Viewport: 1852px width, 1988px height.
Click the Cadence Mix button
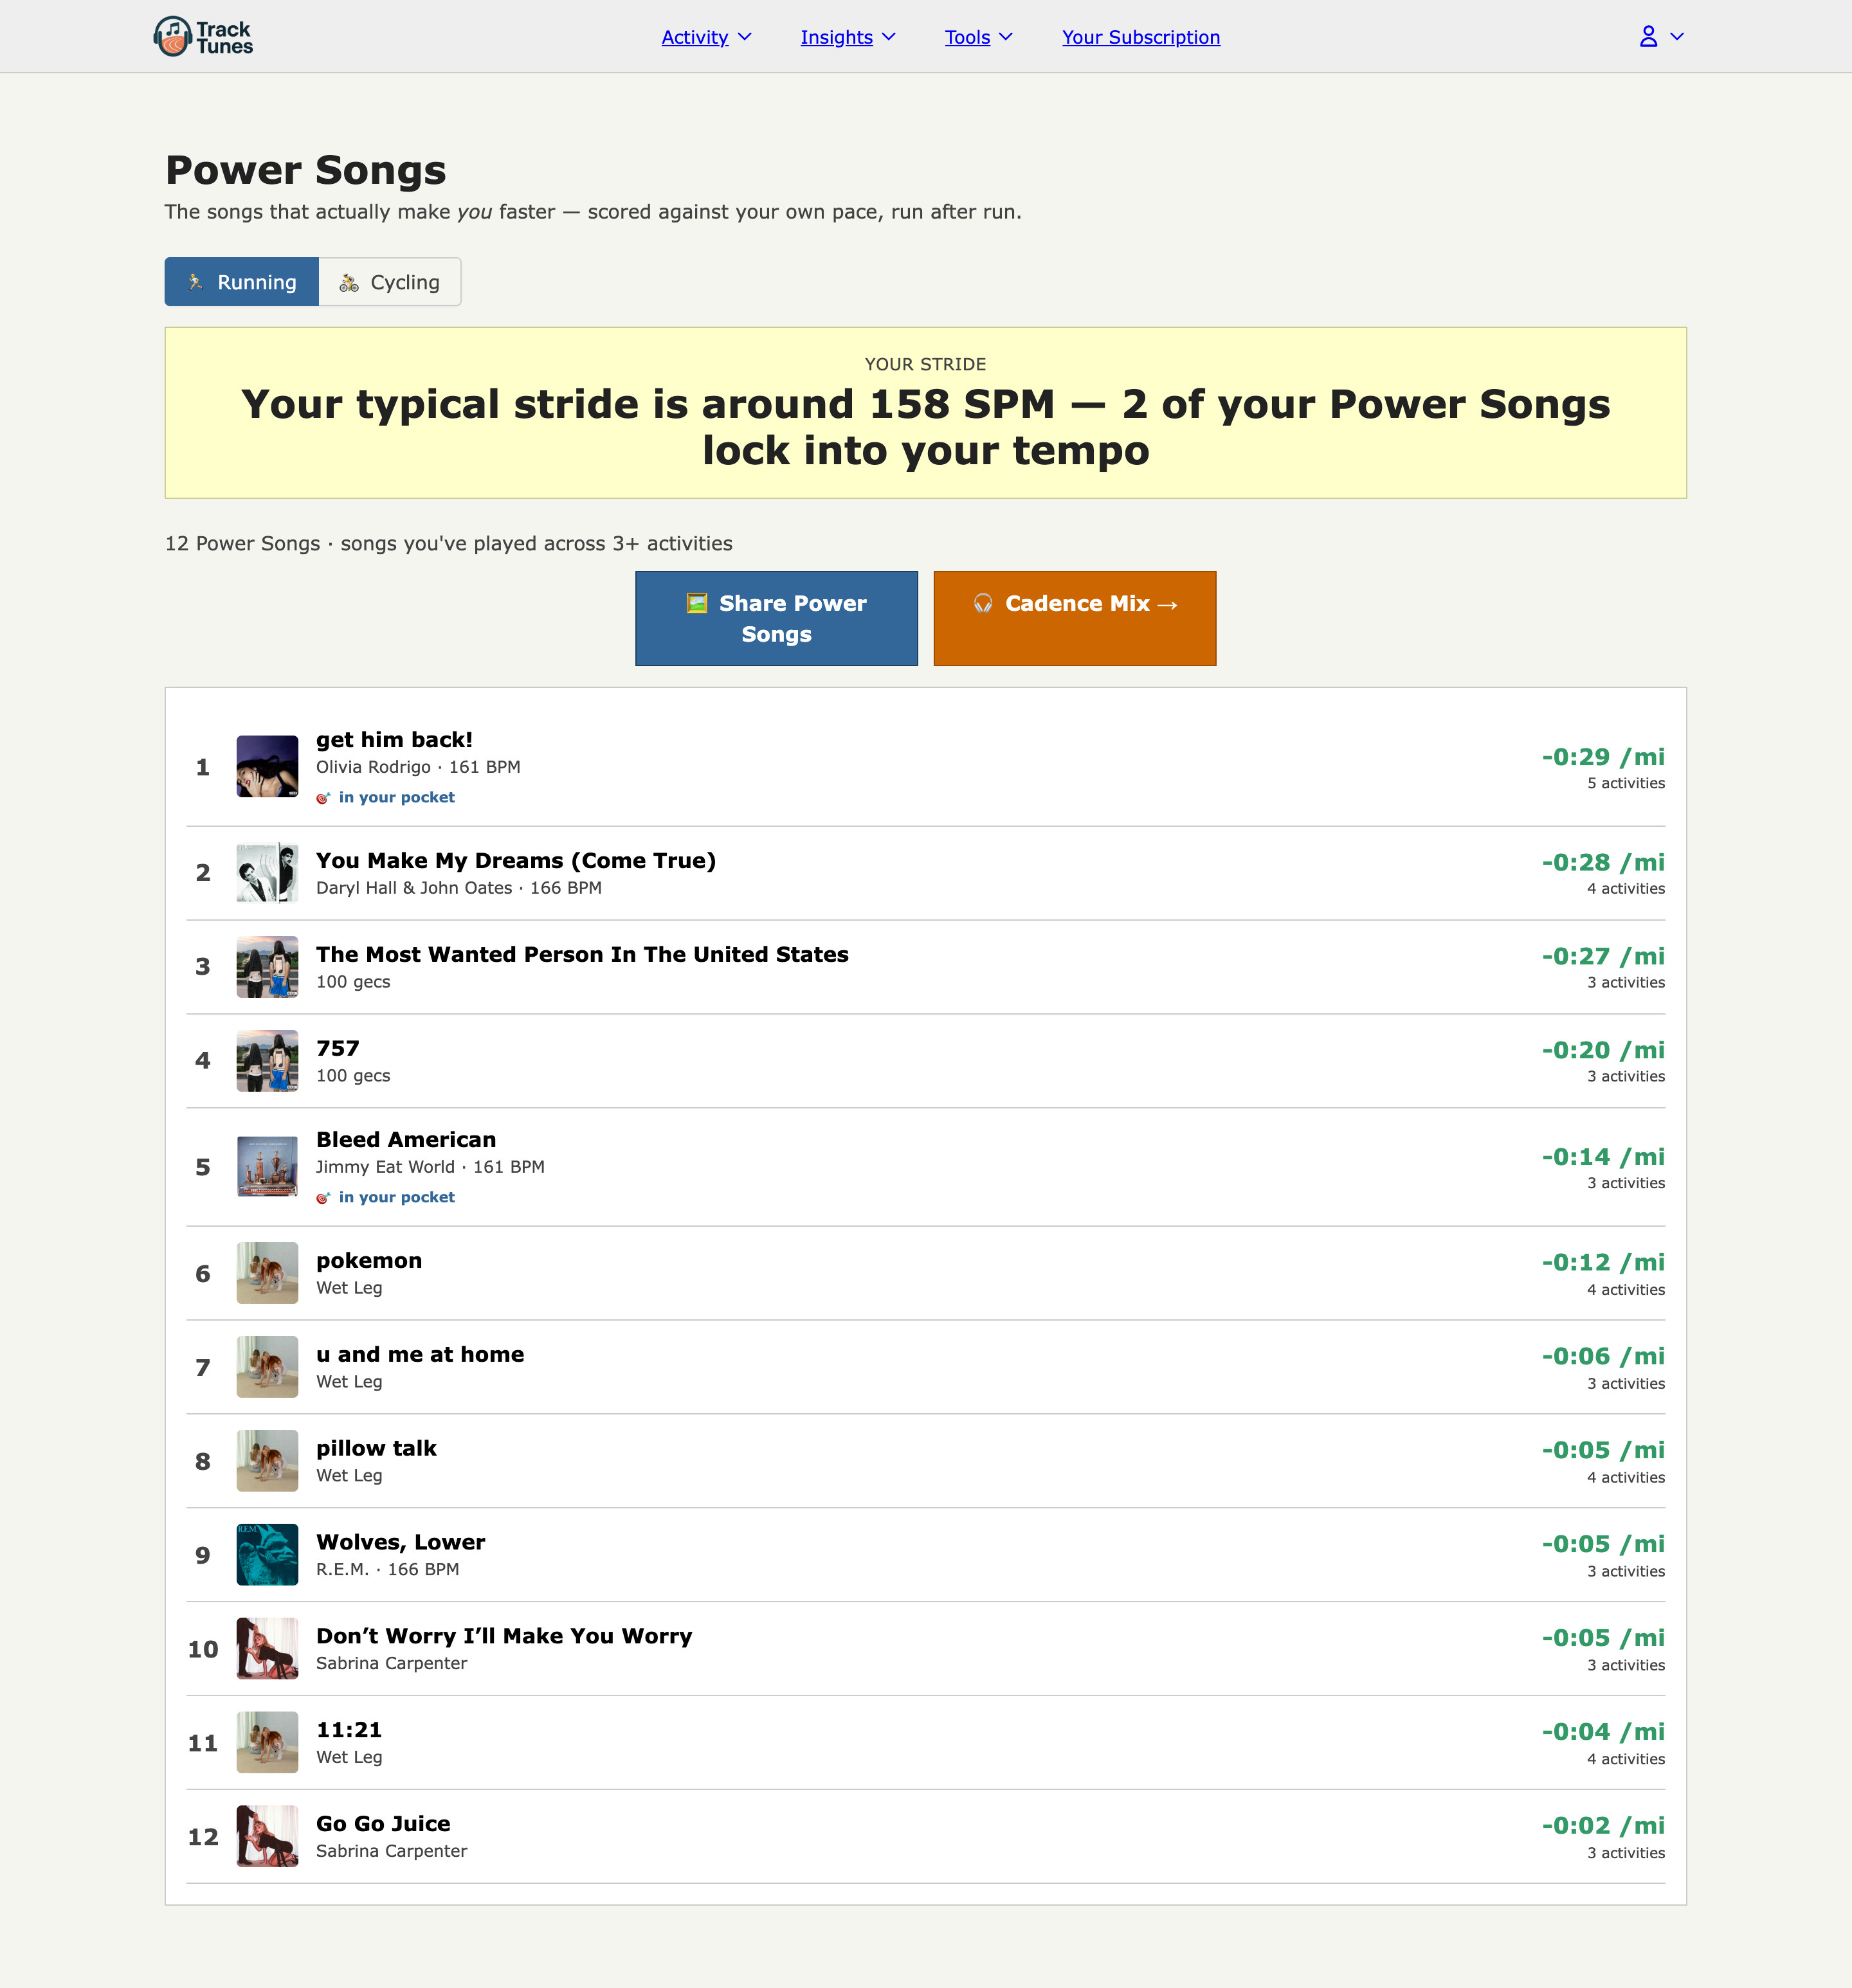[x=1075, y=618]
